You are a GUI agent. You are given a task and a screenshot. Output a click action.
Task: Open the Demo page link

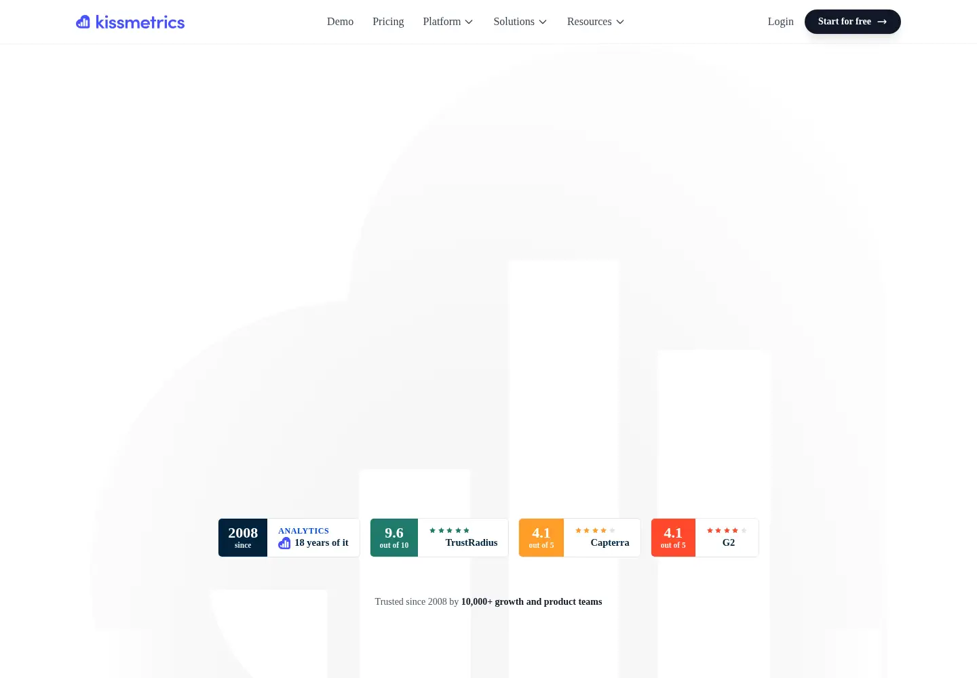[340, 22]
